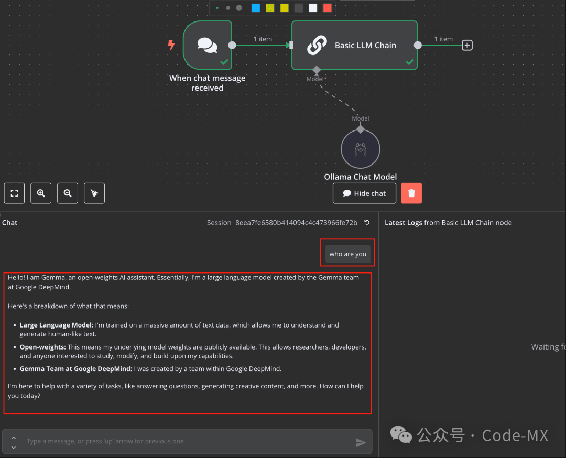Tidy up the workflow nodes
566x458 pixels.
94,193
